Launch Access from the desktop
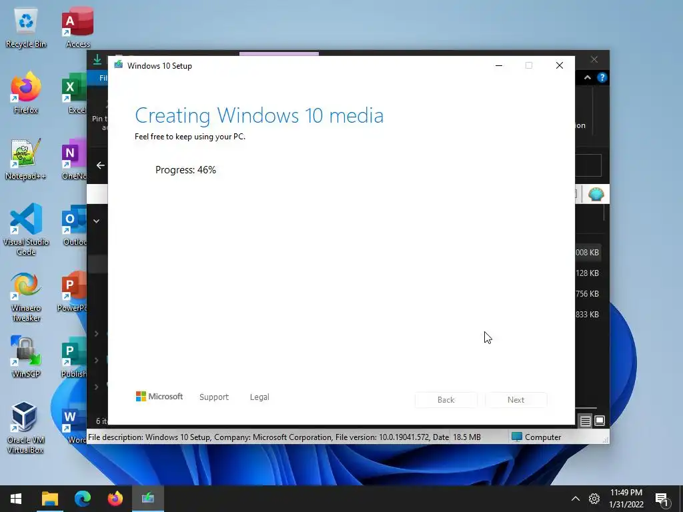Screen dimensions: 683x512 [x=77, y=28]
